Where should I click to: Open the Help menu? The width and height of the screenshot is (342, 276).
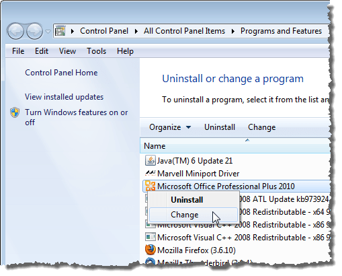pos(125,51)
